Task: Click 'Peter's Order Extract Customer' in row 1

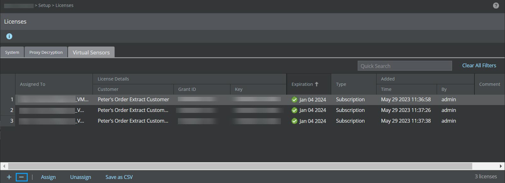Action: (x=133, y=99)
